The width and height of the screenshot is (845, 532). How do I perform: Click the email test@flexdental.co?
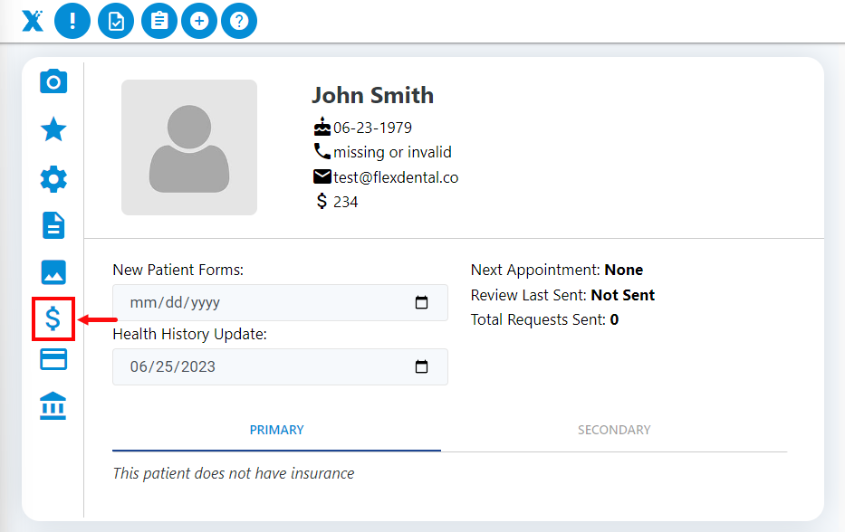coord(396,177)
